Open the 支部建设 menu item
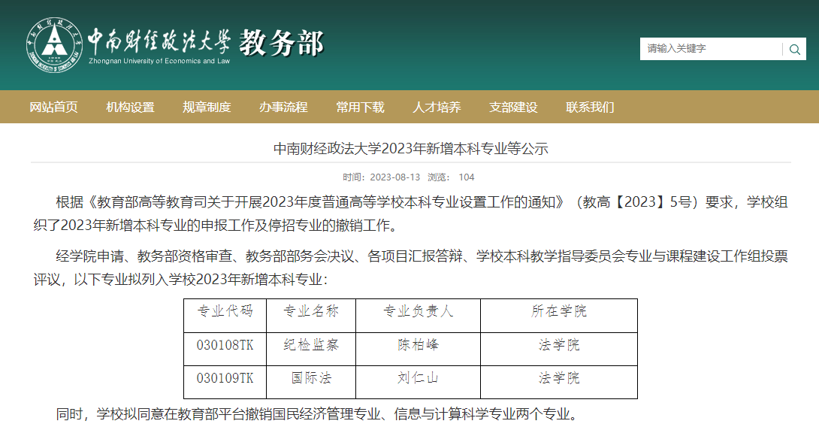 click(x=513, y=107)
